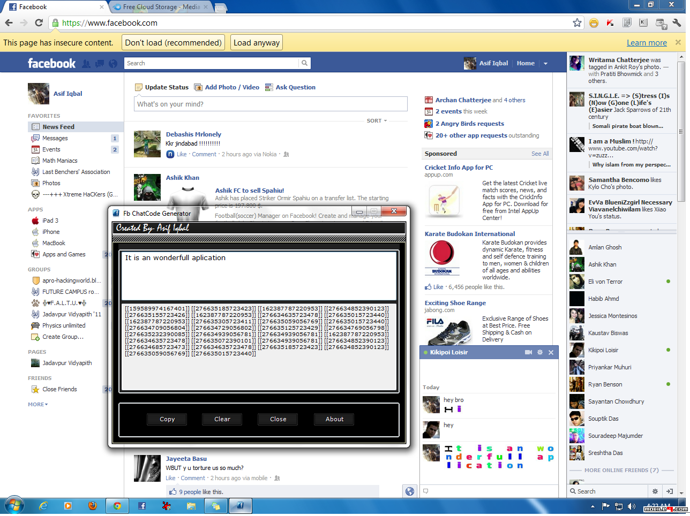This screenshot has width=690, height=516.
Task: Click the Close button in ChatCode Generator
Action: [x=278, y=419]
